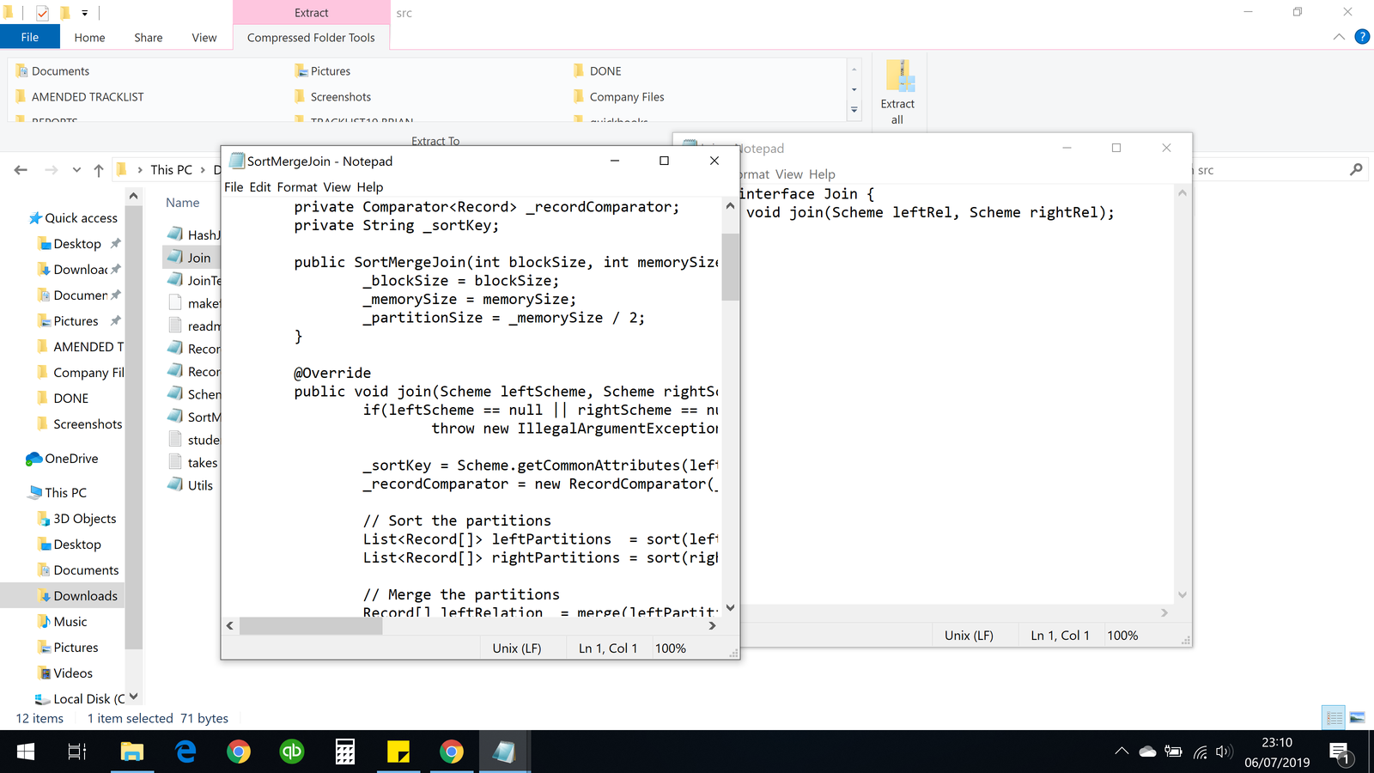The image size is (1374, 773).
Task: Expand the Extract To destinations gallery
Action: (x=854, y=110)
